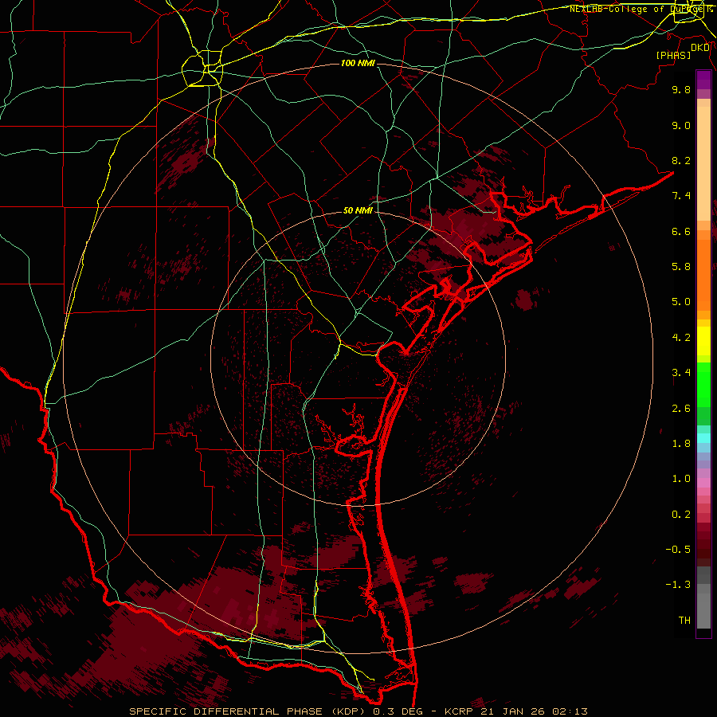The image size is (717, 717).
Task: Click the orange segment of the color bar
Action: click(x=703, y=274)
